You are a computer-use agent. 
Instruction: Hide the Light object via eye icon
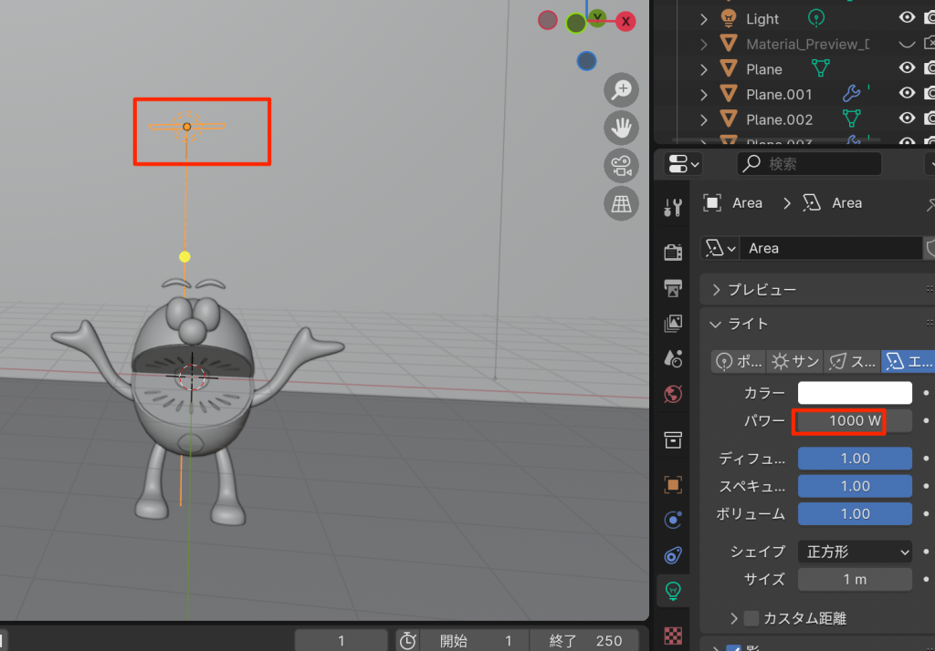[x=907, y=18]
